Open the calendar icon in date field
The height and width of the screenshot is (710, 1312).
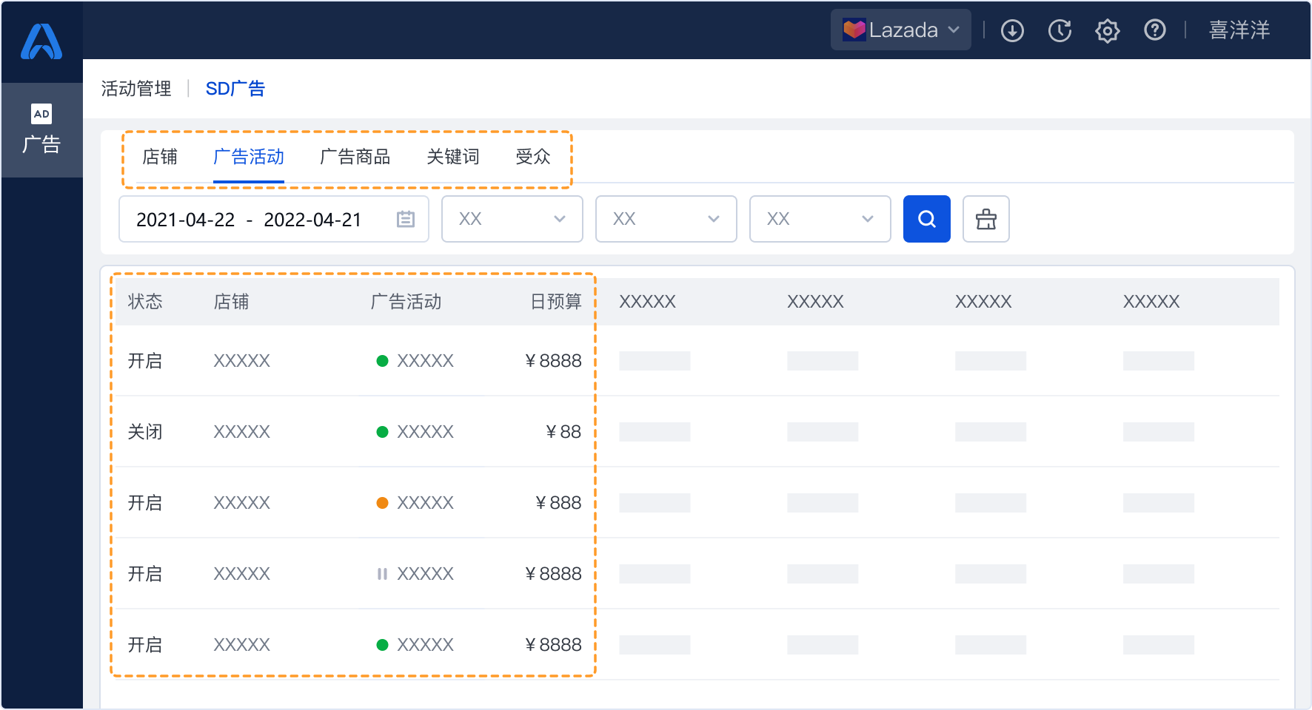[x=406, y=219]
